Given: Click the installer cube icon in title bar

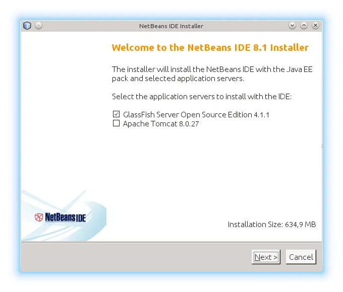Looking at the screenshot, I should pos(27,26).
